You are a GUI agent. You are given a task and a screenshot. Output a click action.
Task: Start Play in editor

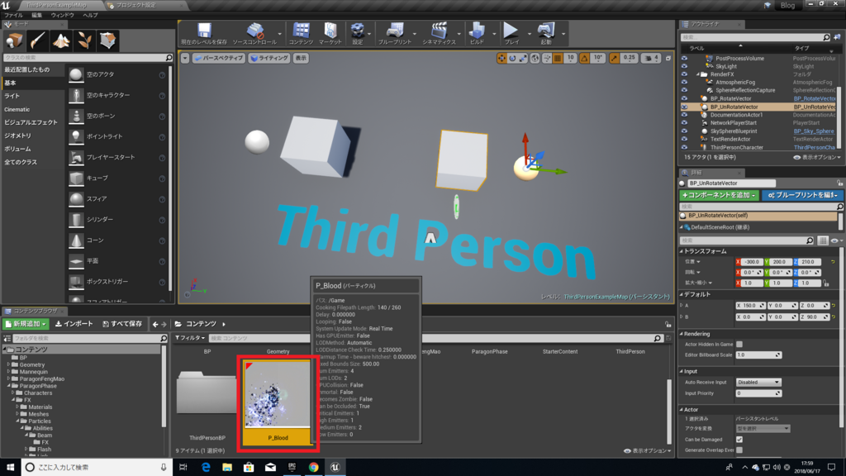click(511, 33)
